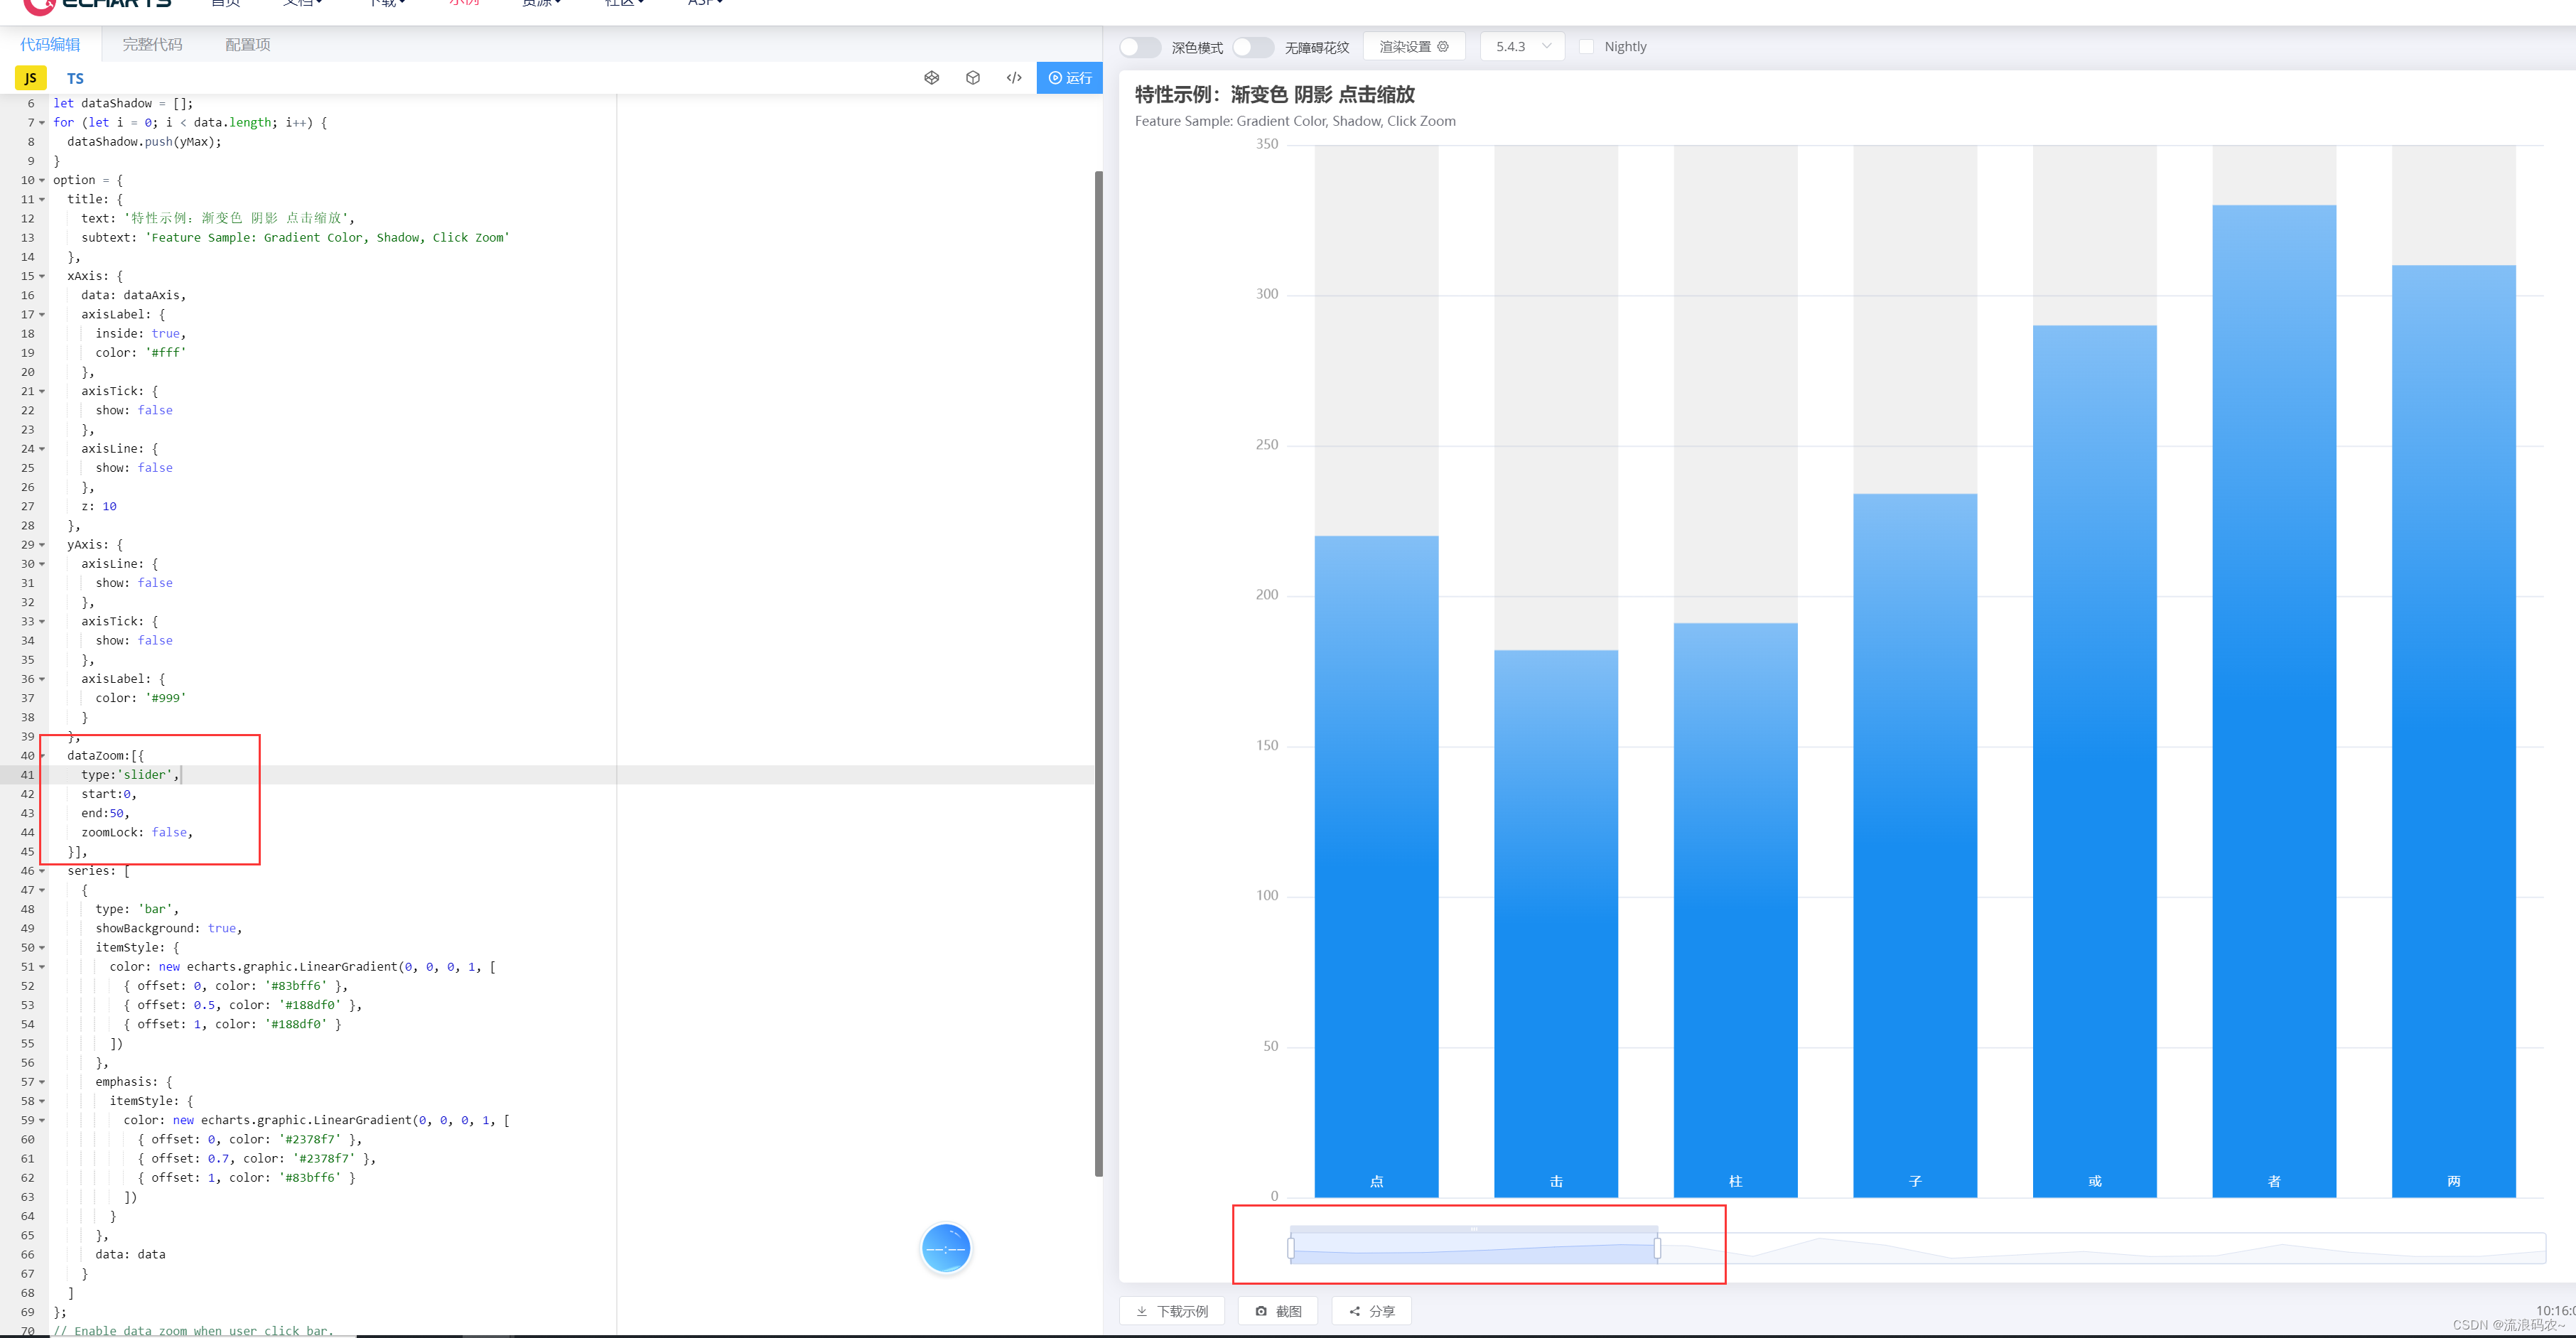The image size is (2576, 1338).
Task: Run the code with 运行 button
Action: point(1069,78)
